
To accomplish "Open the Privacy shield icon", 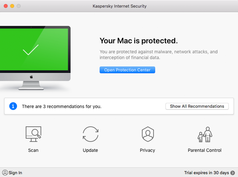I will pyautogui.click(x=147, y=134).
